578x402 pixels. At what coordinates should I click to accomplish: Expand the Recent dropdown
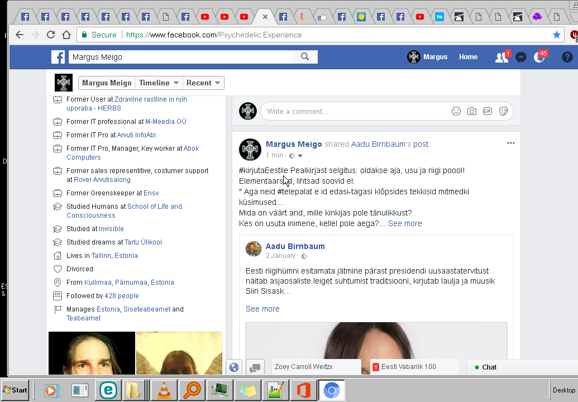(204, 83)
